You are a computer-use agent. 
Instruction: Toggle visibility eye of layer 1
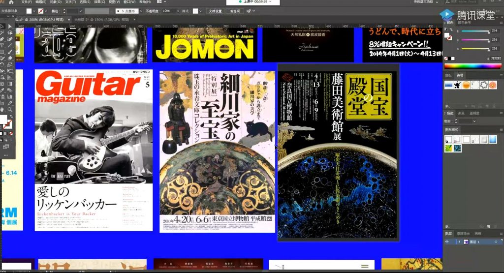click(x=447, y=242)
